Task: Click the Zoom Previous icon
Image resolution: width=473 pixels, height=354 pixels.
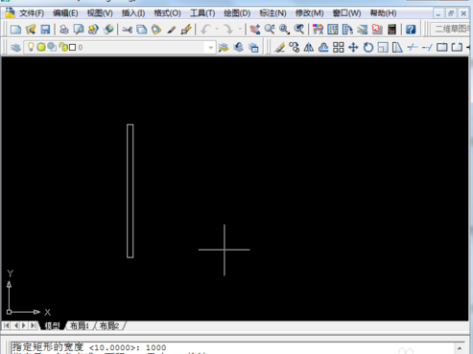Action: tap(299, 30)
